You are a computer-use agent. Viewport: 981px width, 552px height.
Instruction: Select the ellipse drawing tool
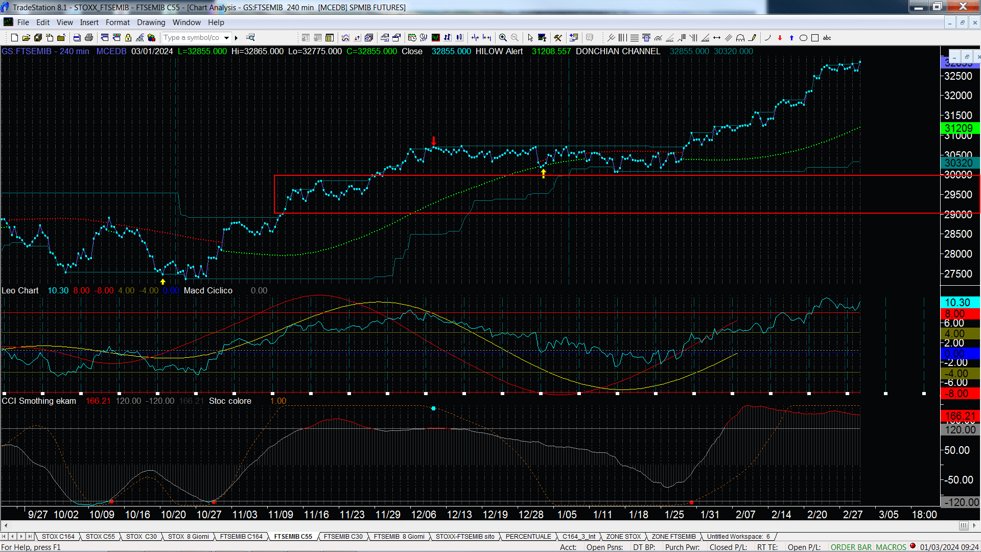click(803, 37)
